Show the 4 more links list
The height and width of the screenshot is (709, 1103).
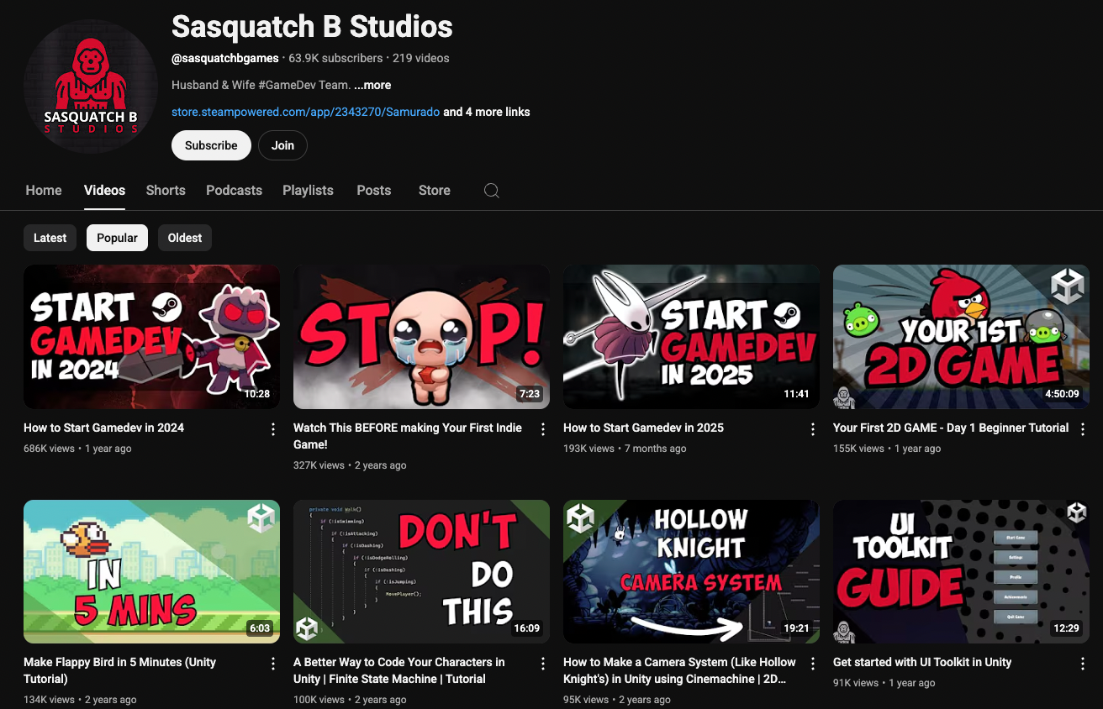487,112
